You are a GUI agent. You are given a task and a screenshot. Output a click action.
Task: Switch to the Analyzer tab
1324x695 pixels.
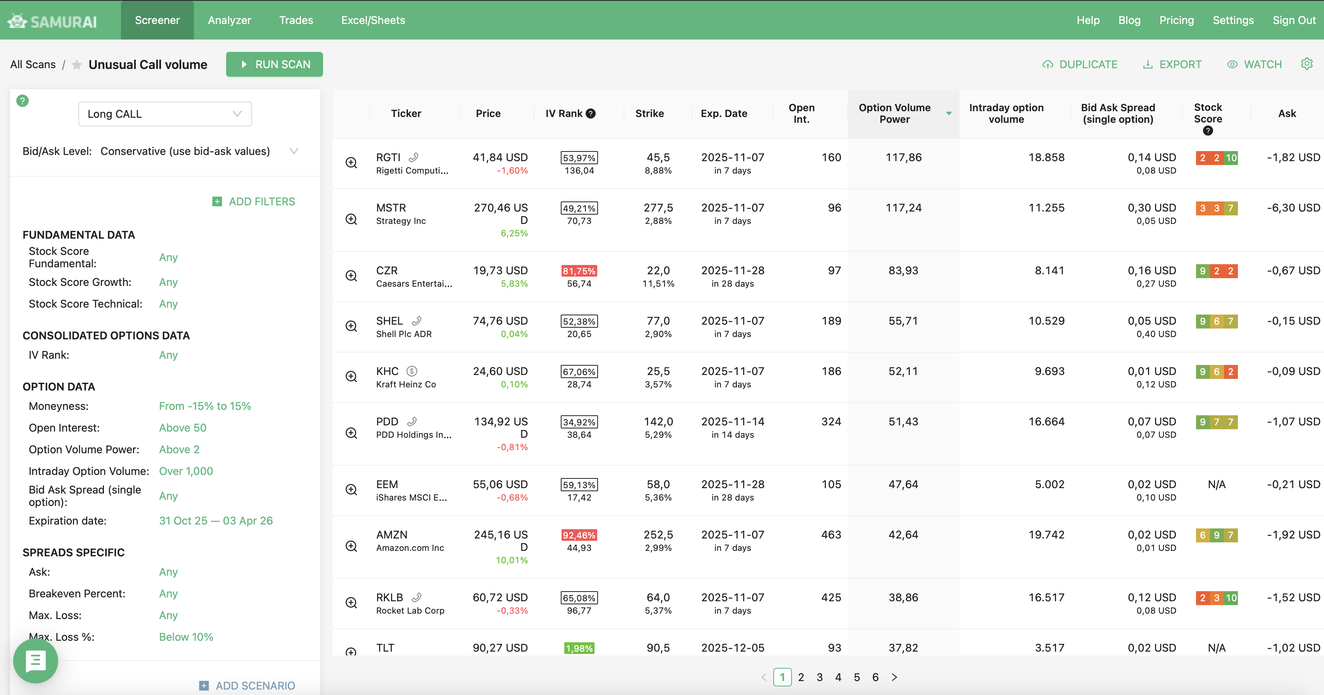pyautogui.click(x=229, y=20)
